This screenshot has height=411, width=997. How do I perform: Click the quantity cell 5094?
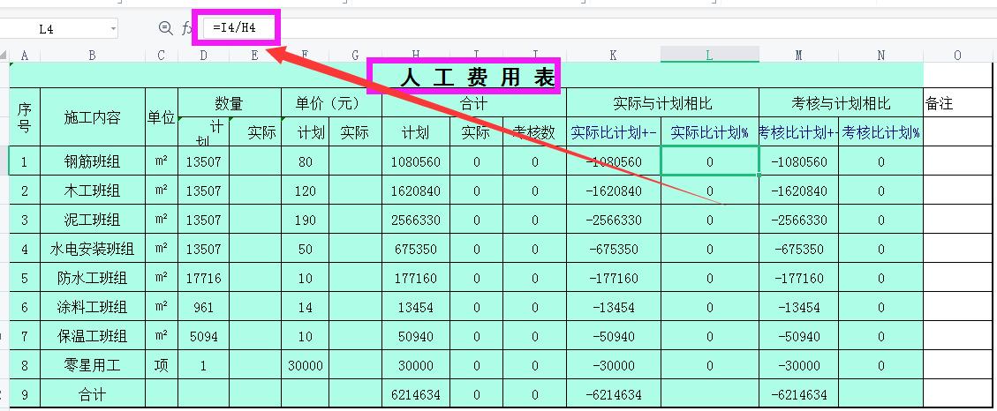[203, 336]
